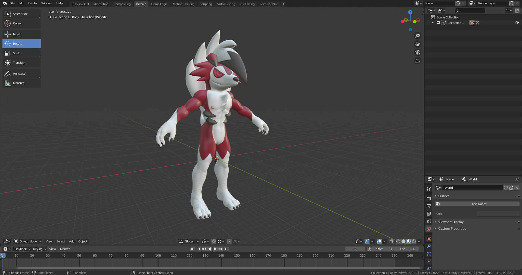Open the Global orientation dropdown
522x275 pixels.
click(189, 241)
